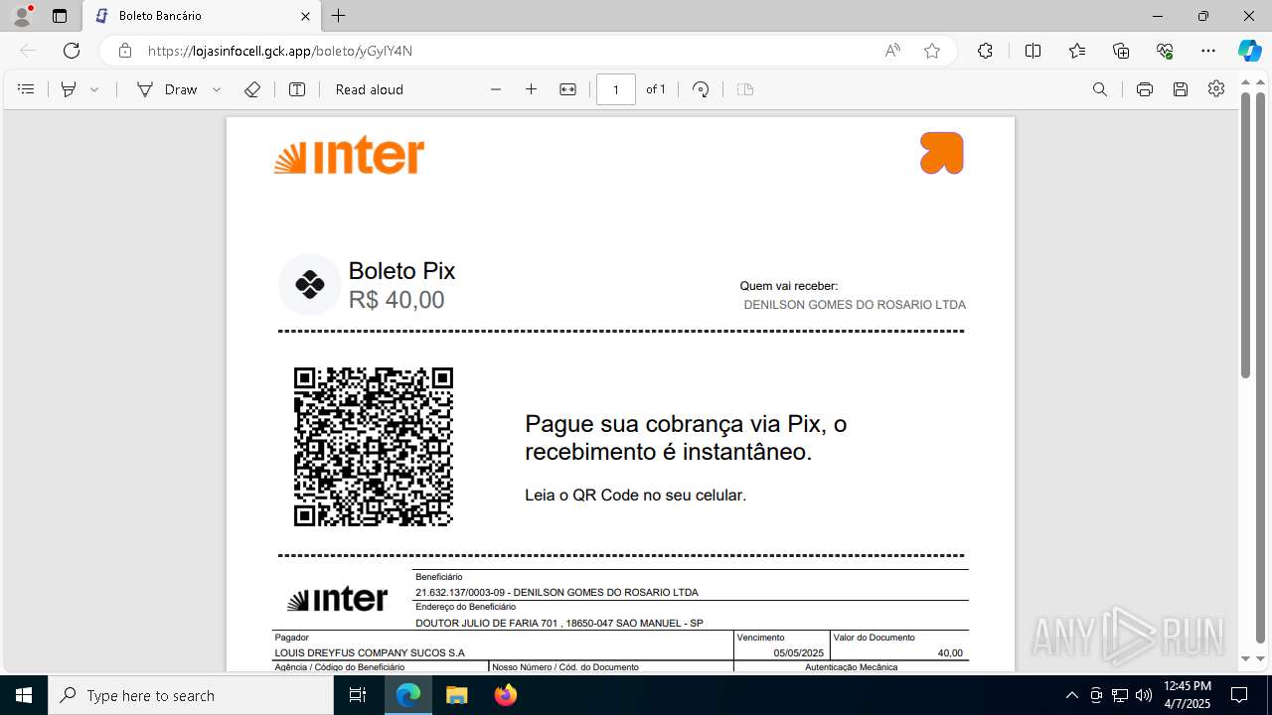
Task: Click 'Leia o QR Code no seu celular.' text
Action: (635, 495)
